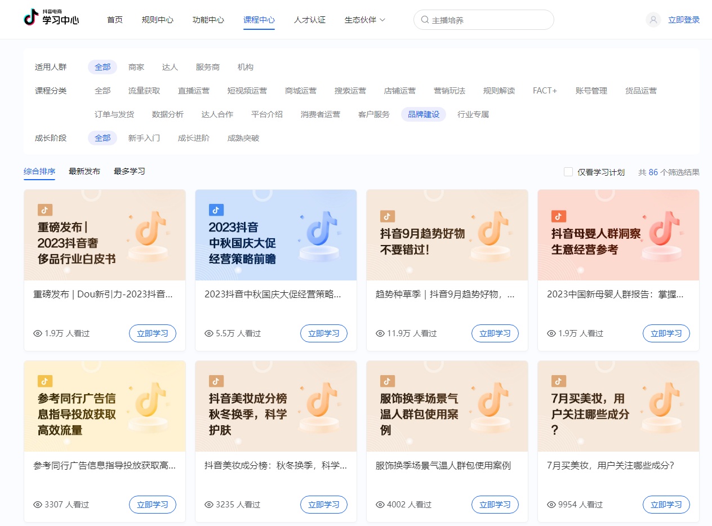Filter courses by 商城运营
Viewport: 712px width, 526px height.
(x=301, y=91)
